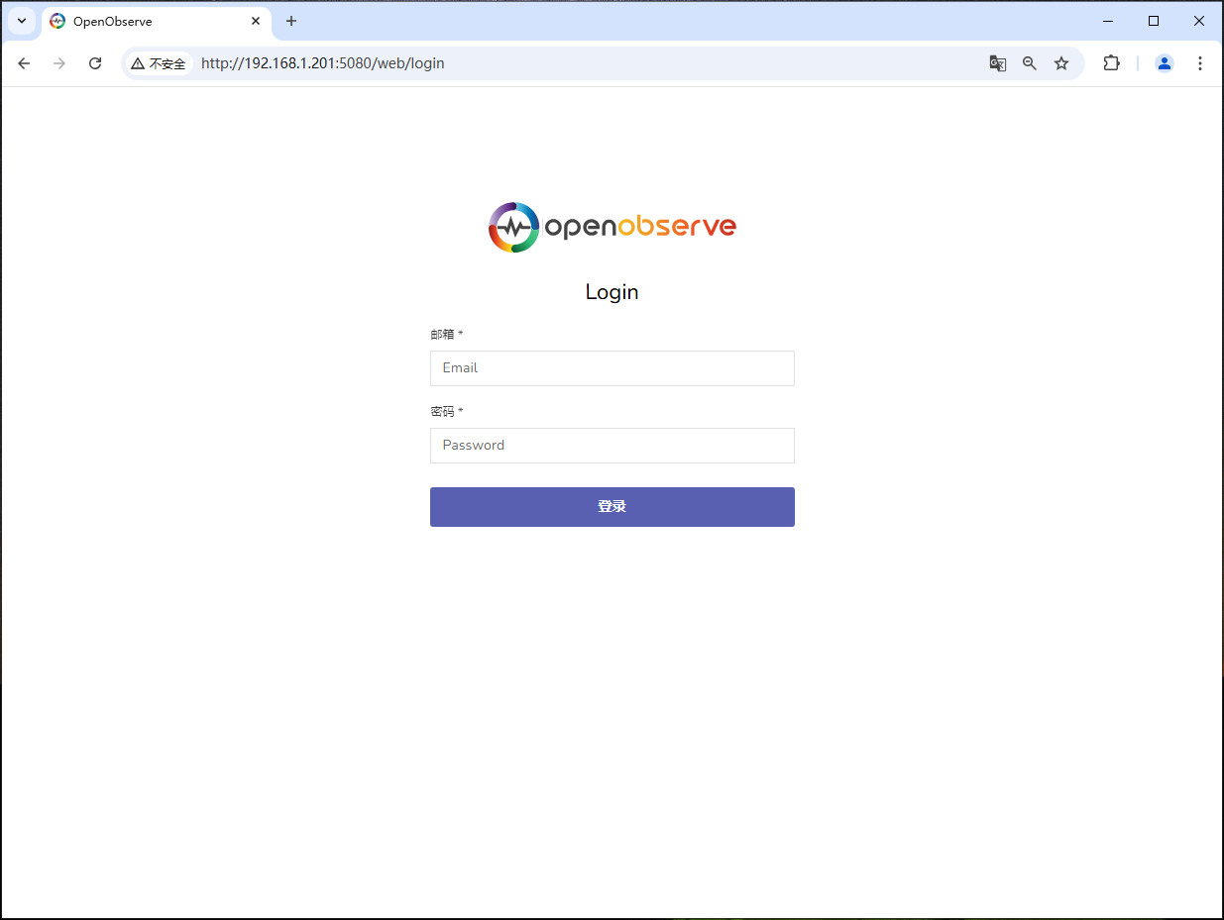
Task: Select the OpenObserve browser tab
Action: click(x=139, y=21)
